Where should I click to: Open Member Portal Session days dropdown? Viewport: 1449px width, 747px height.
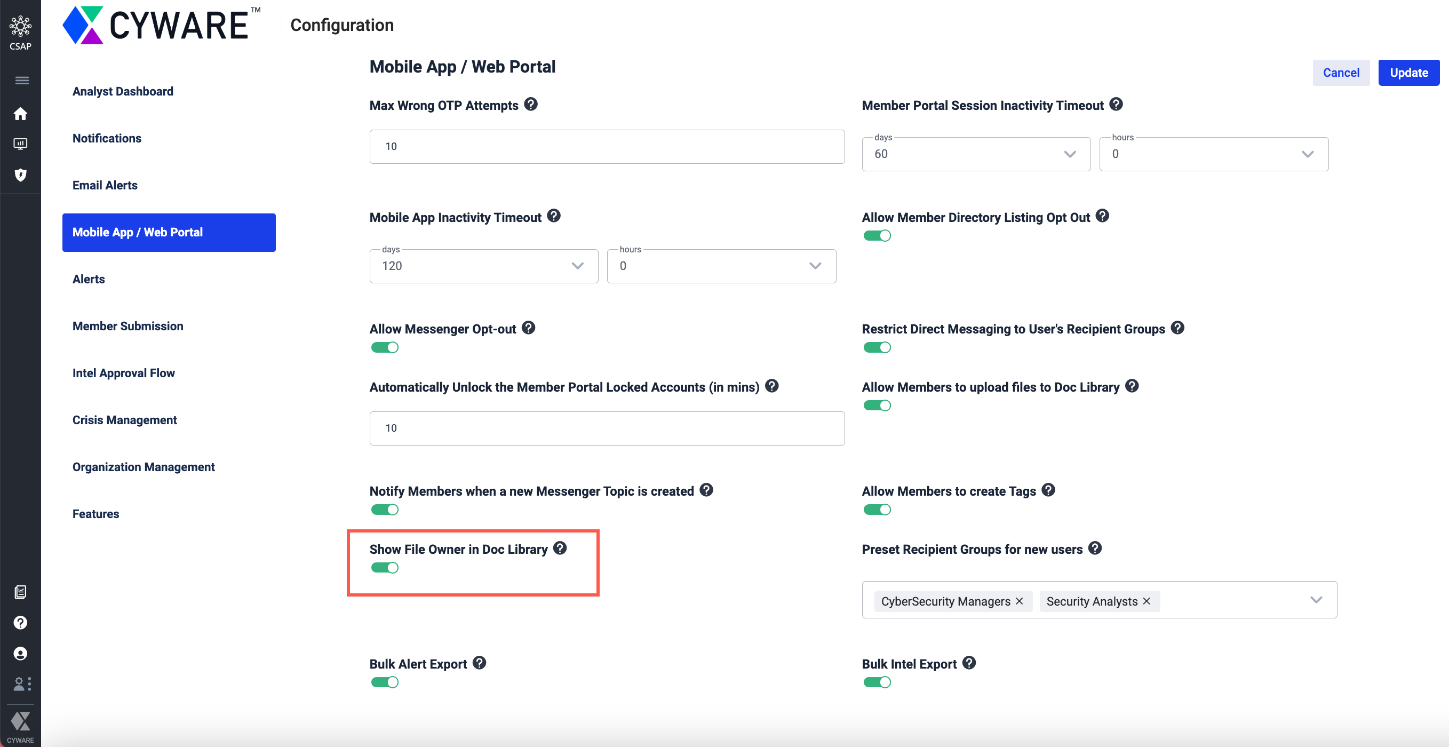pos(975,154)
